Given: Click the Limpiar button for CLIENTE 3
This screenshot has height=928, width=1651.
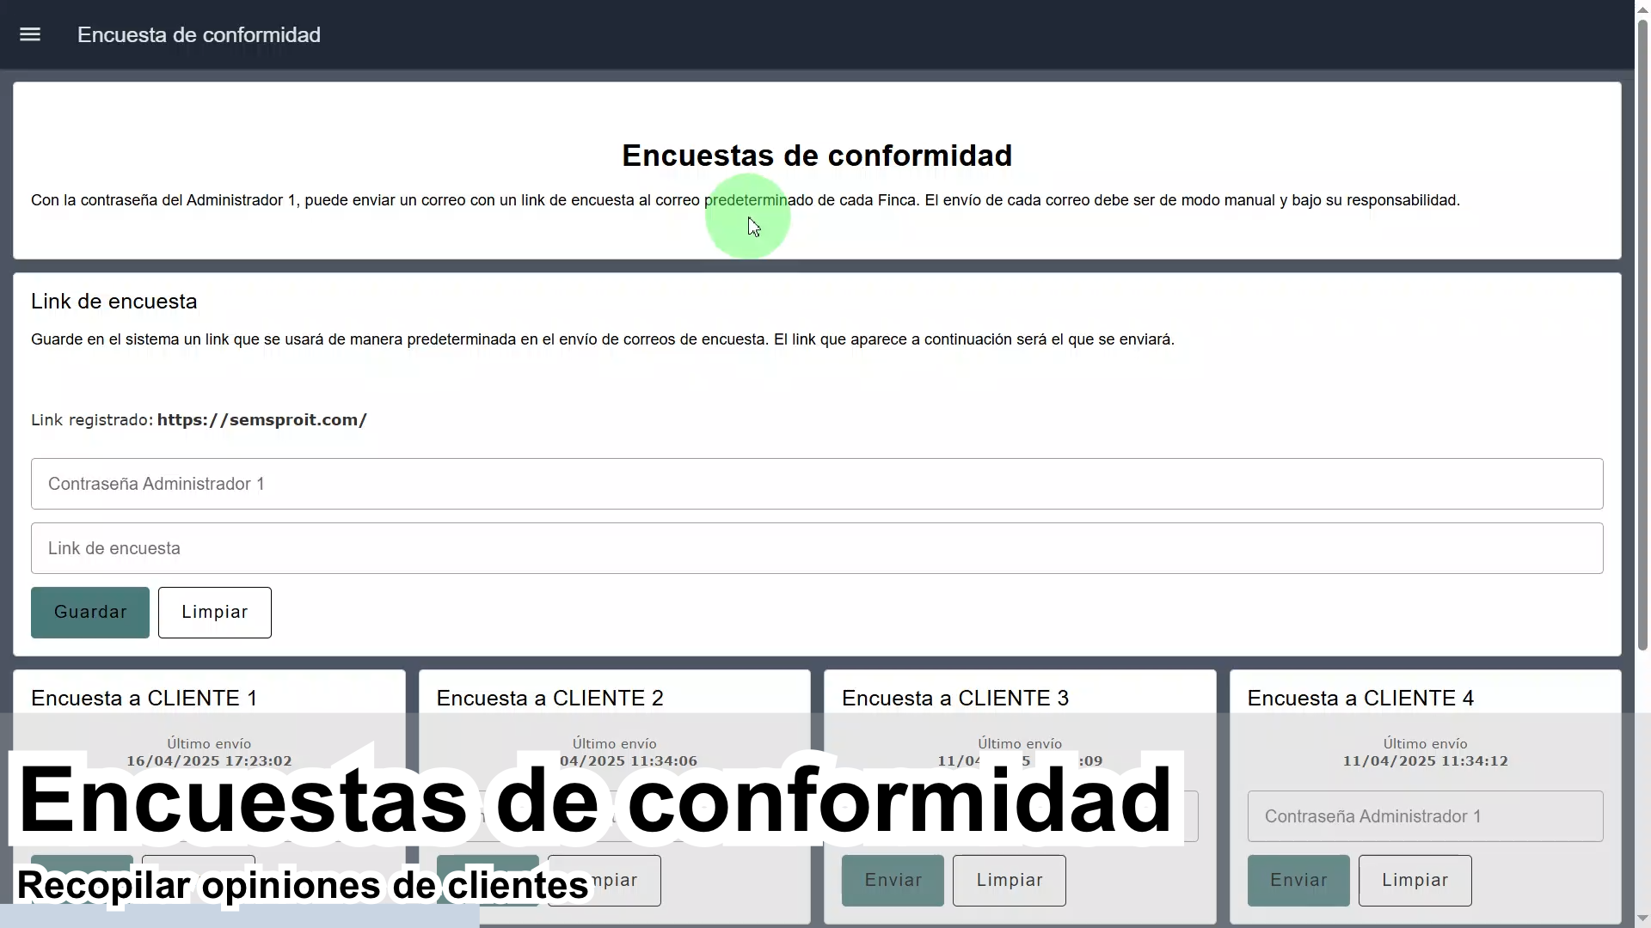Looking at the screenshot, I should coord(1009,880).
